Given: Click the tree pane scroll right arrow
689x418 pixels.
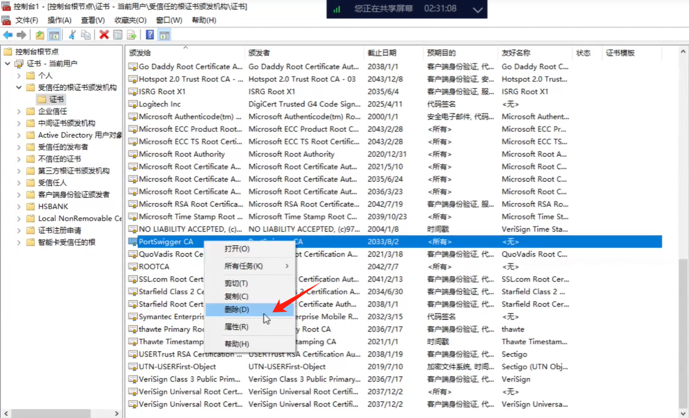Looking at the screenshot, I should click(x=116, y=413).
